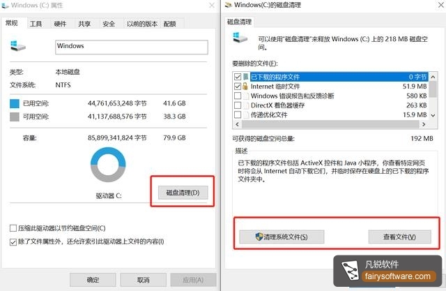This screenshot has width=446, height=291.
Task: Uncheck the Internet 临时文件 checkbox
Action: (238, 86)
